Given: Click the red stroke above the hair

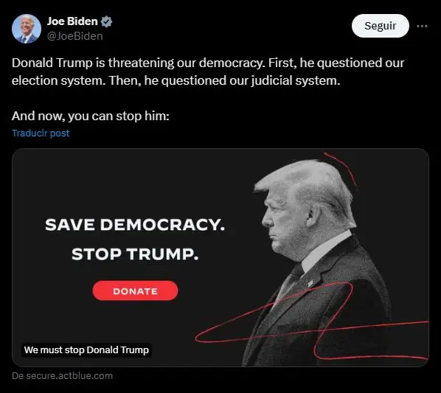Looking at the screenshot, I should [341, 170].
